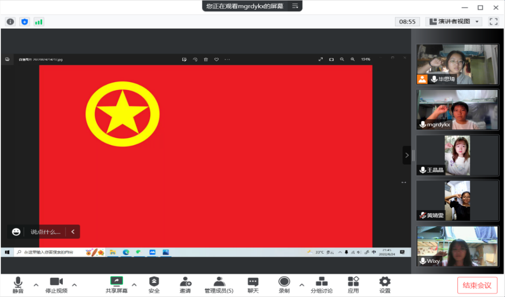Open the Apps panel
505x297 pixels.
coord(353,284)
